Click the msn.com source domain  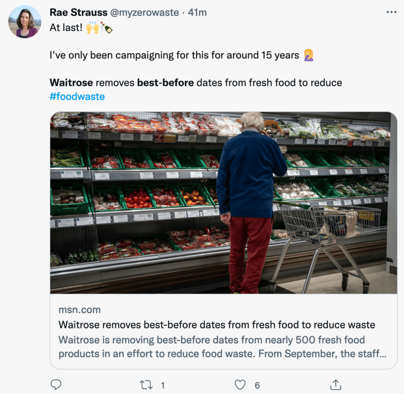79,310
